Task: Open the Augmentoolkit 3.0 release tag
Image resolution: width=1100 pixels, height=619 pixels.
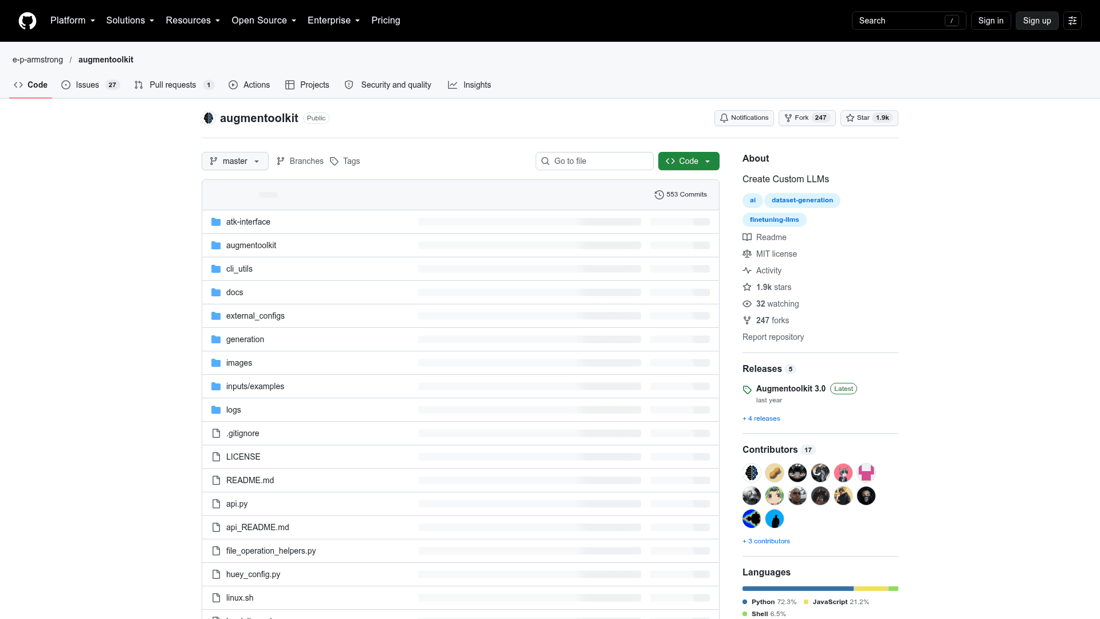Action: (791, 389)
